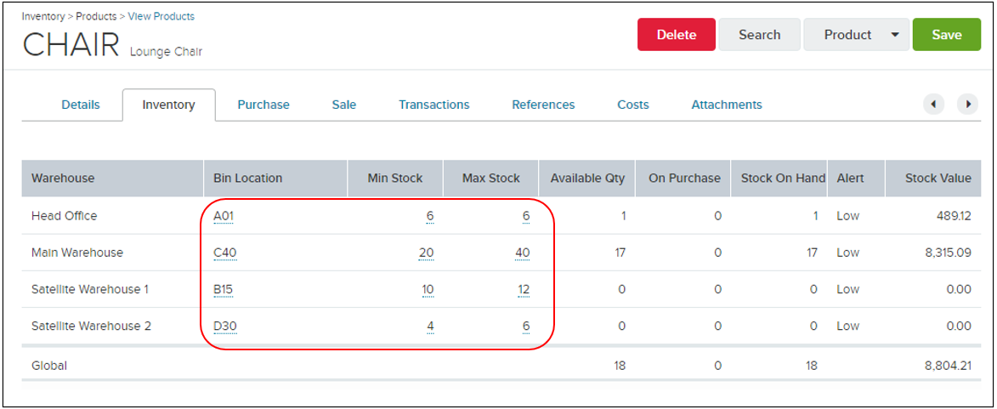Select the References tab
Viewport: 997px width, 409px height.
pos(544,105)
